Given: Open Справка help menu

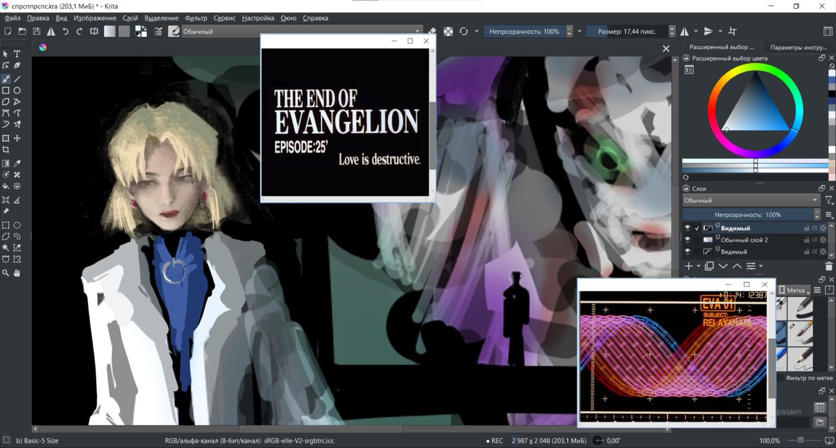Looking at the screenshot, I should pyautogui.click(x=316, y=18).
